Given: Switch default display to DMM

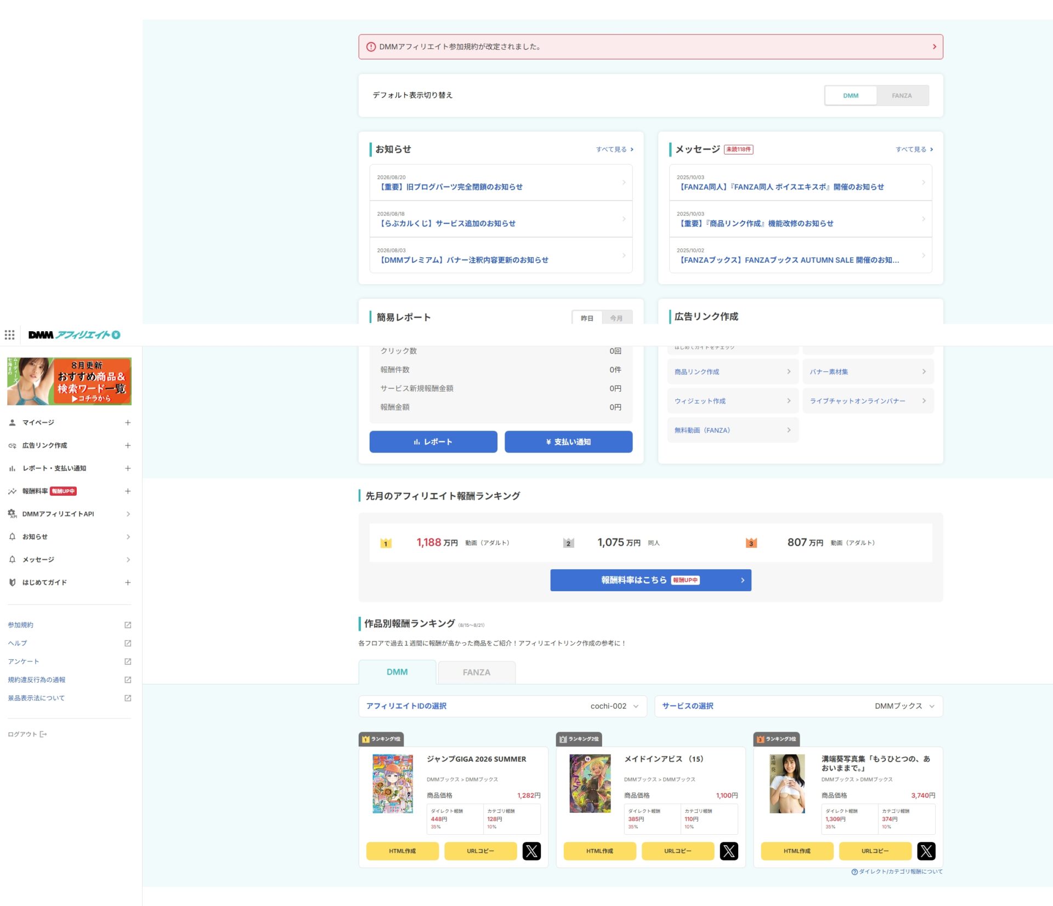Looking at the screenshot, I should pyautogui.click(x=851, y=95).
